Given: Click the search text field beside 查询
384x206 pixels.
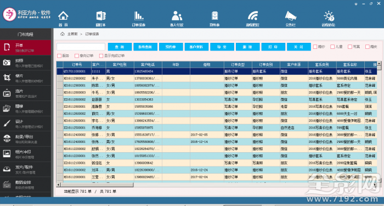Looking at the screenshot, I should click(x=81, y=47).
